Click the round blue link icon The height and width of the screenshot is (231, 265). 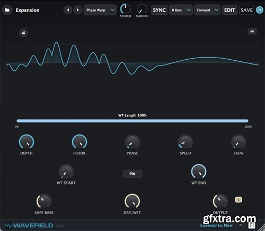click(x=260, y=10)
